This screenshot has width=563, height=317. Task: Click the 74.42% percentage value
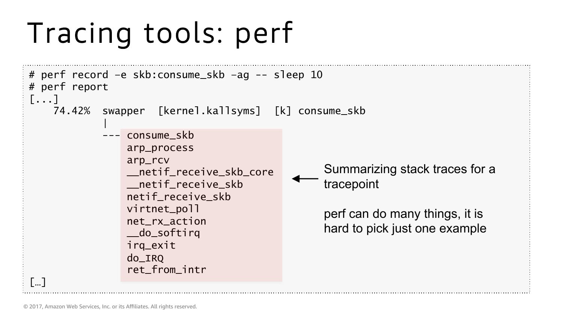click(x=72, y=111)
